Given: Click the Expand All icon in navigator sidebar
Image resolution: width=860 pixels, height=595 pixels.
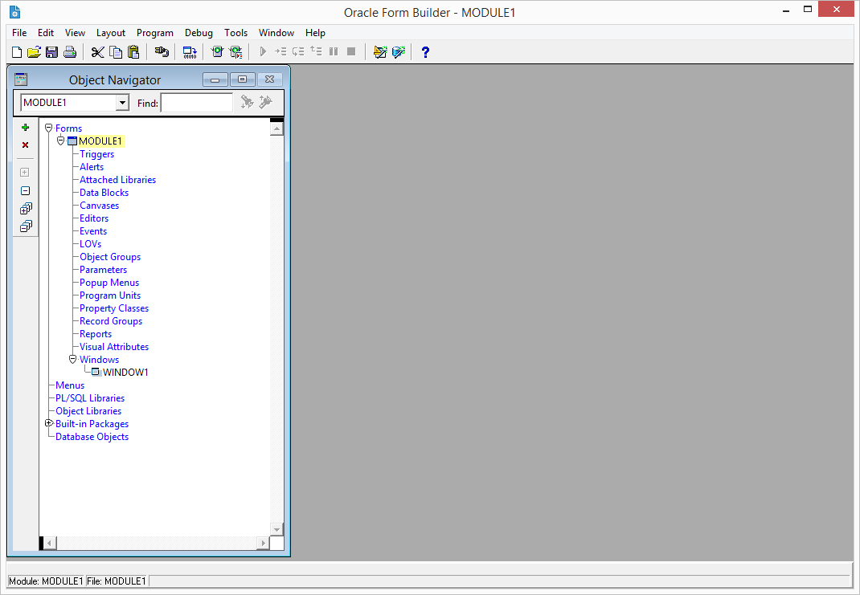Looking at the screenshot, I should click(26, 209).
